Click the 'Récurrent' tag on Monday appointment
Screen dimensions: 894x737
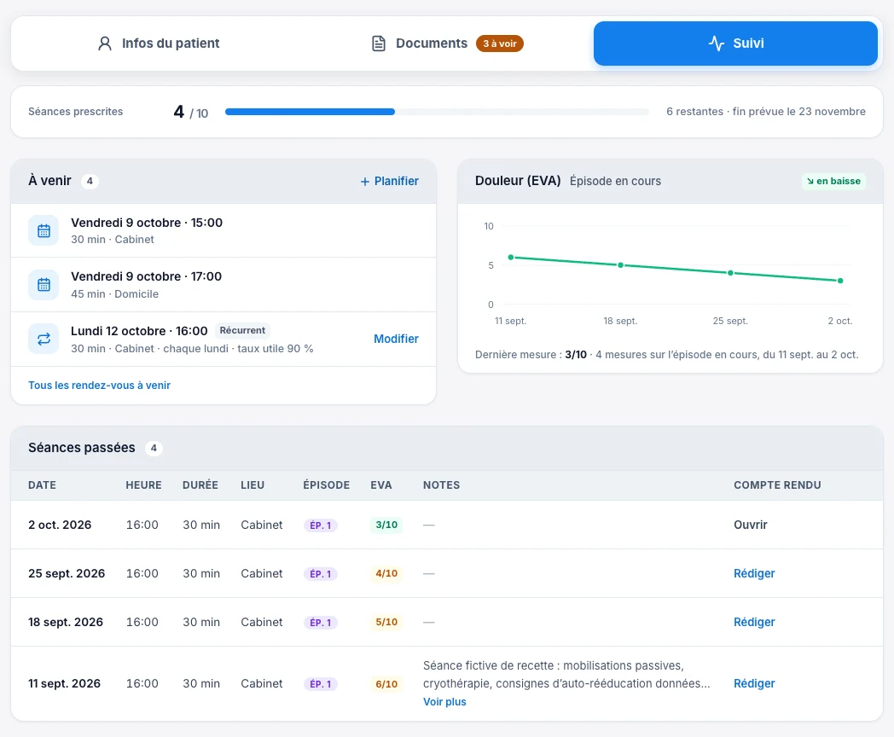[x=242, y=331]
